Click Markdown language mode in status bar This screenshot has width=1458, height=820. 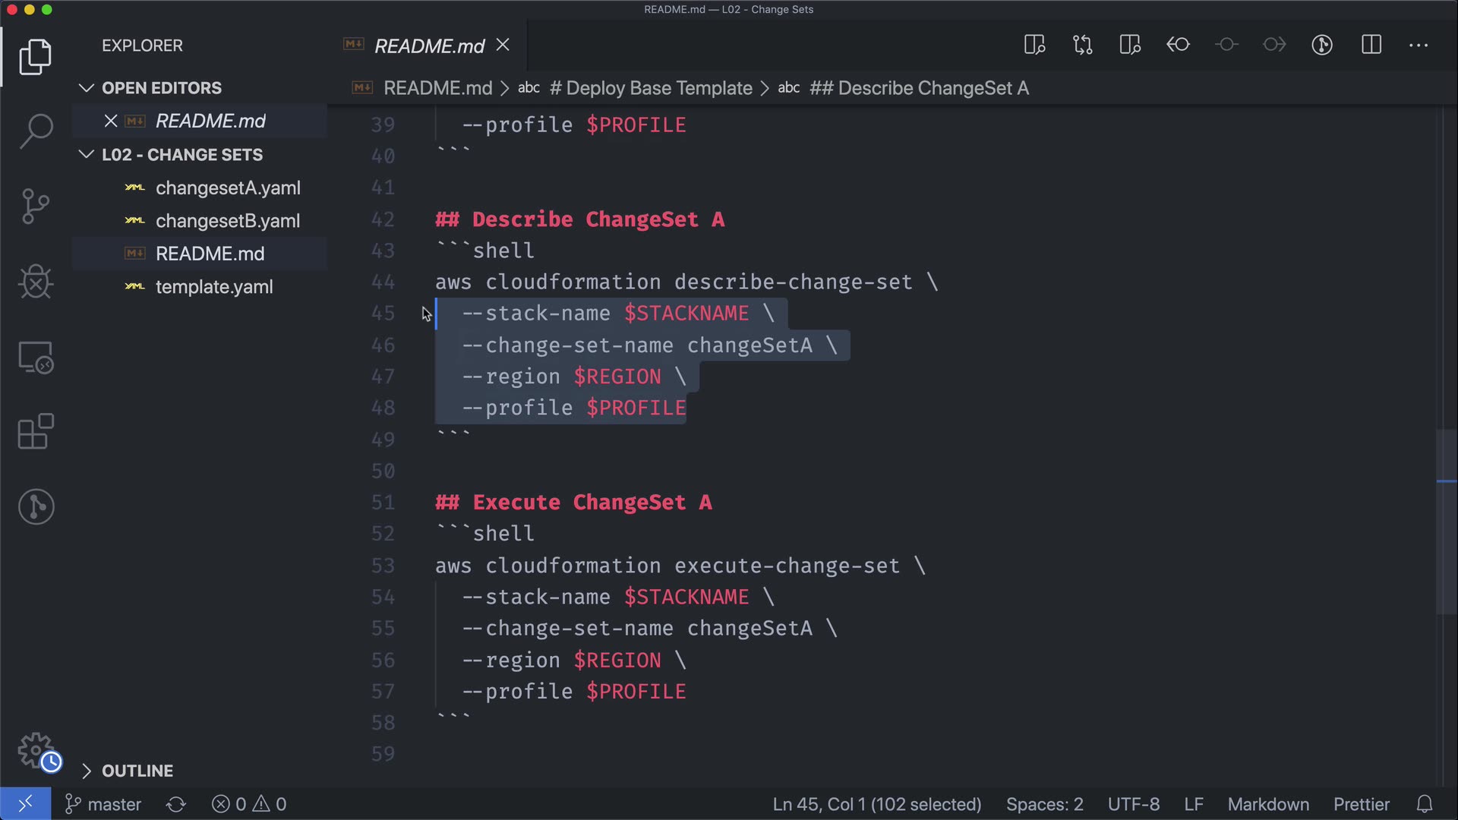(x=1268, y=804)
